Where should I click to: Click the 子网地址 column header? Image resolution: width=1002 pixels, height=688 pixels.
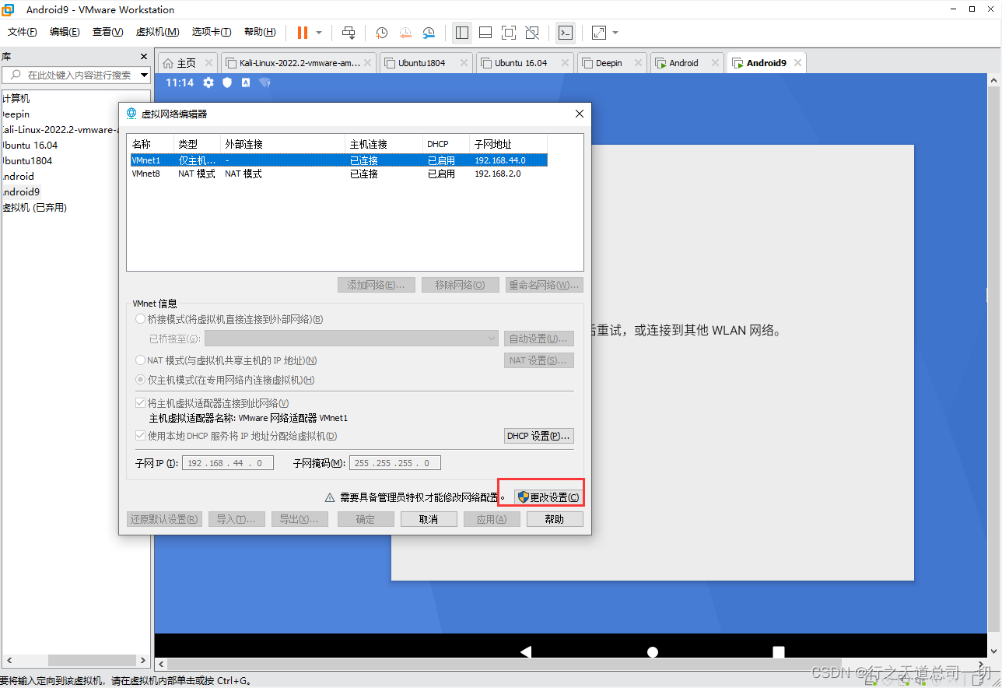(508, 144)
